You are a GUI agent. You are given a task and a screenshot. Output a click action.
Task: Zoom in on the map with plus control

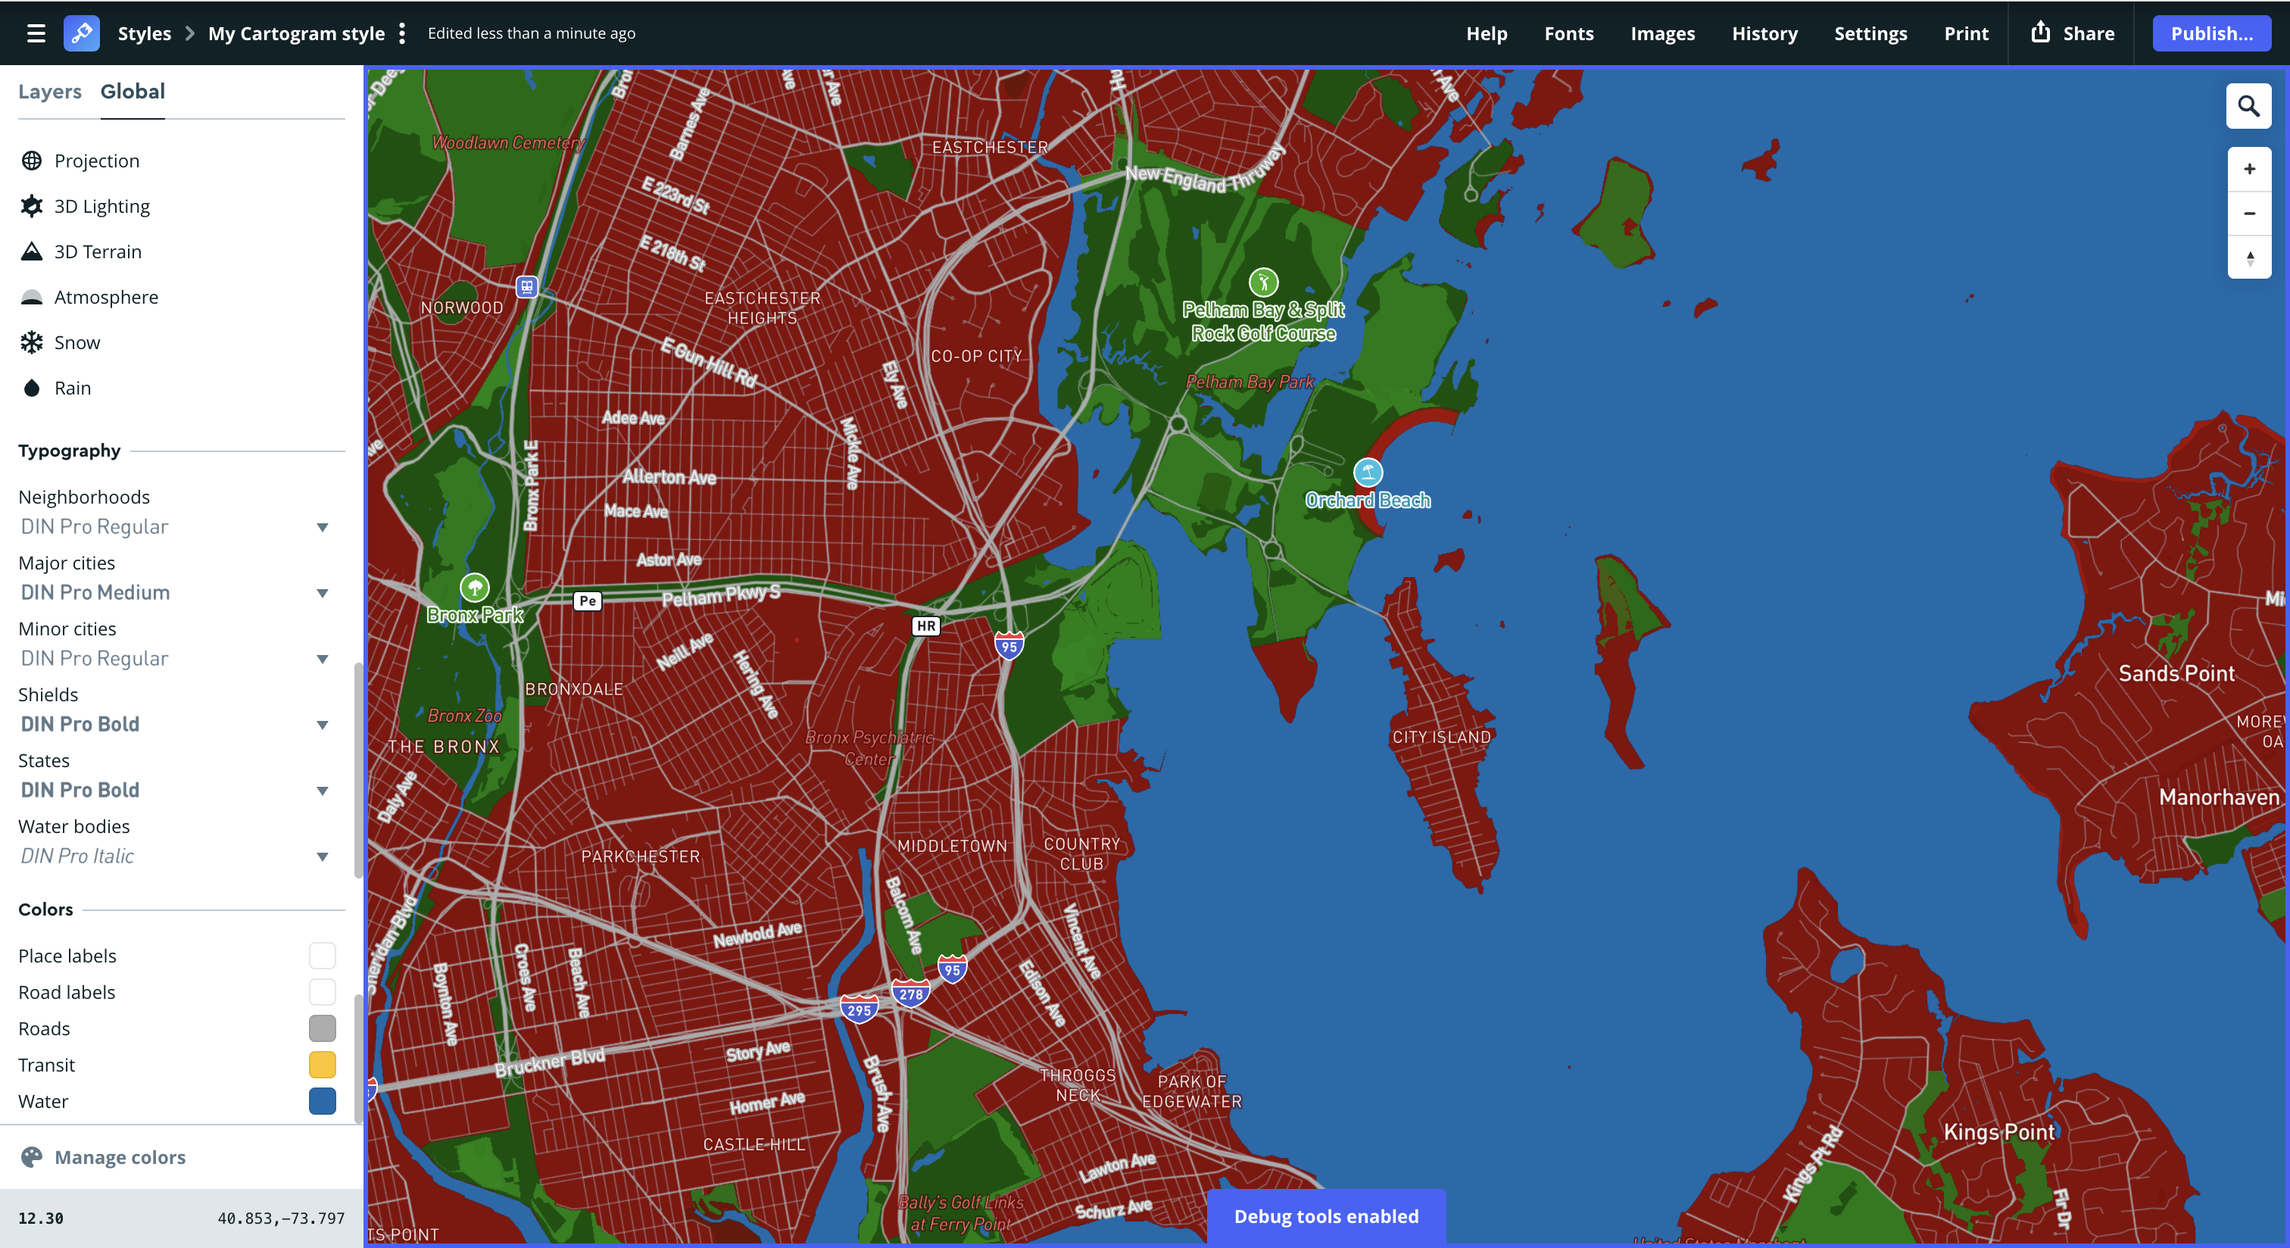point(2250,168)
